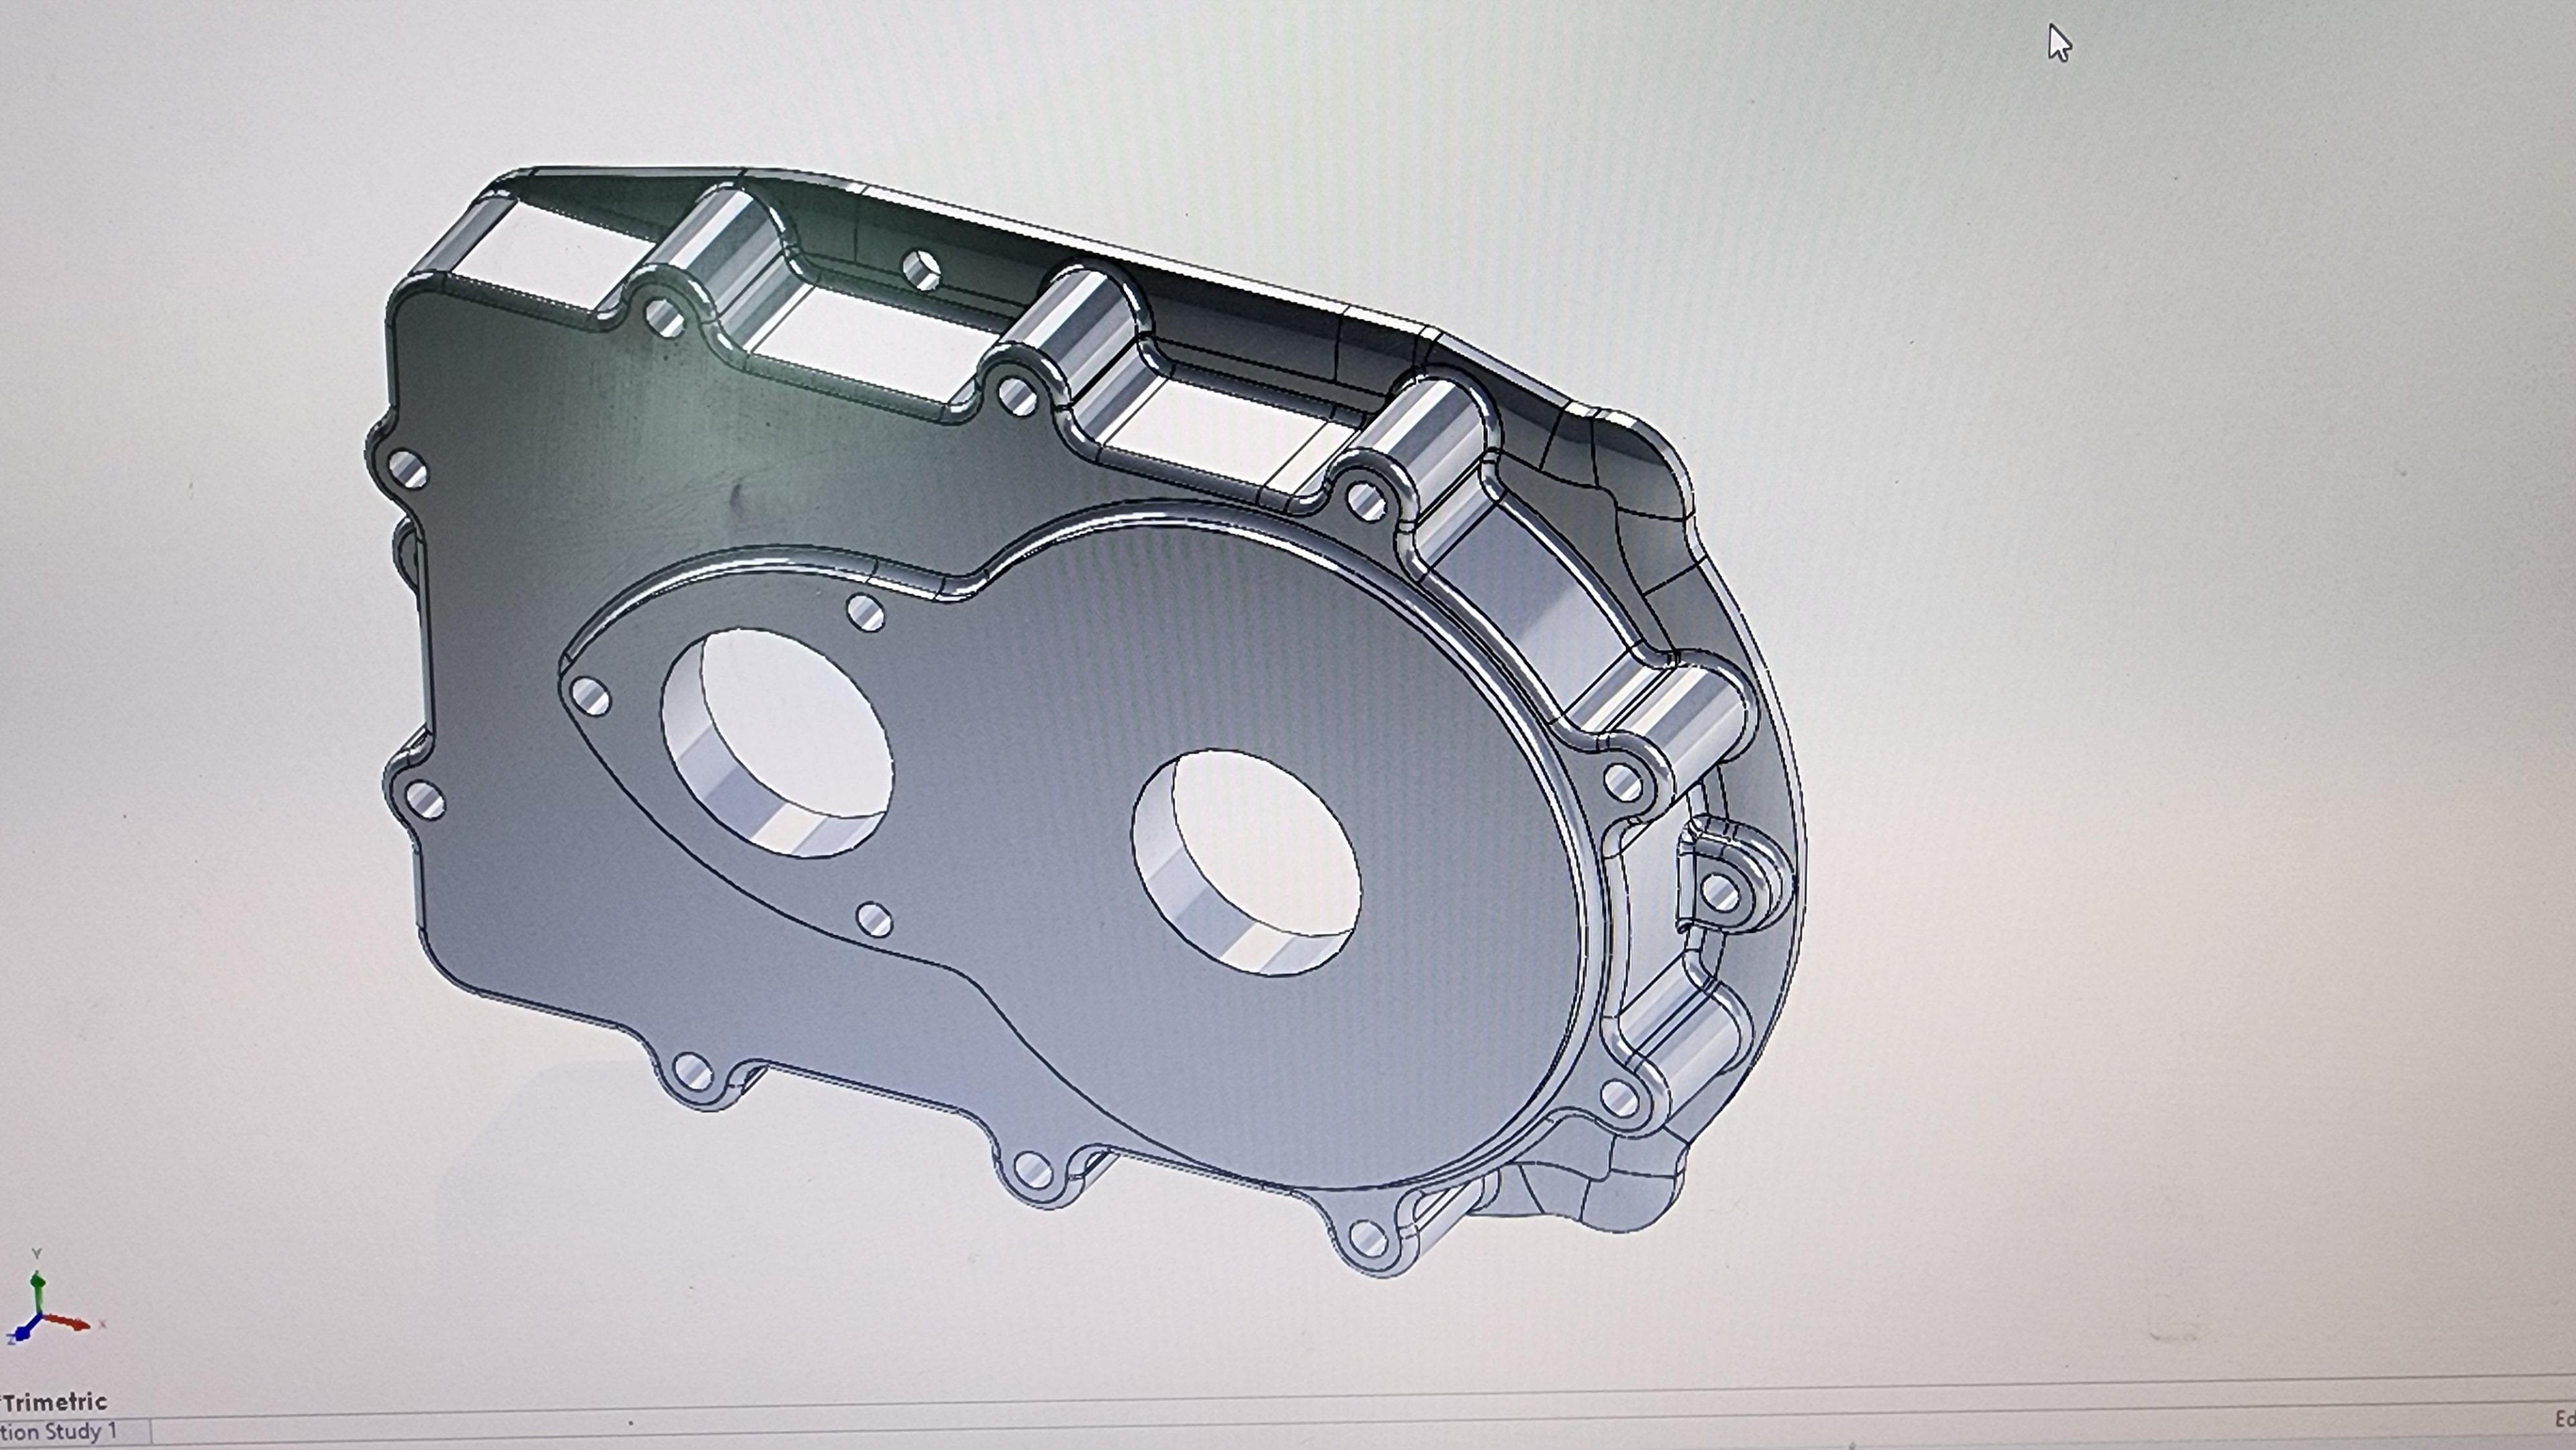This screenshot has height=1450, width=2576.
Task: Click the editing status text in status bar
Action: coord(2565,1420)
